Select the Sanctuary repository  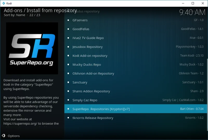(136, 82)
